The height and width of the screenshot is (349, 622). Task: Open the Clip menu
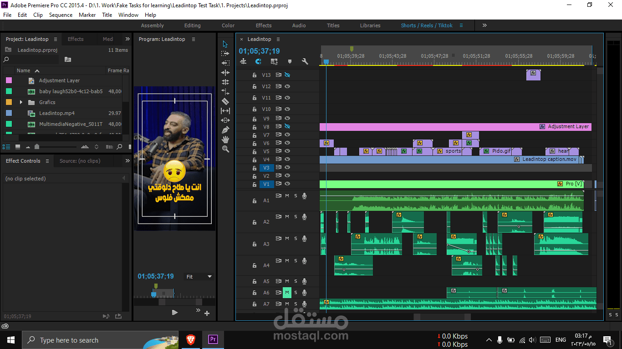(38, 15)
